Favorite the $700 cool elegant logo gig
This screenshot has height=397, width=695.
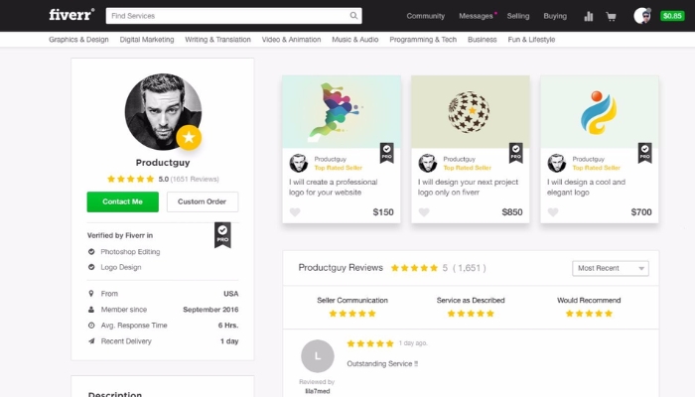pos(553,212)
